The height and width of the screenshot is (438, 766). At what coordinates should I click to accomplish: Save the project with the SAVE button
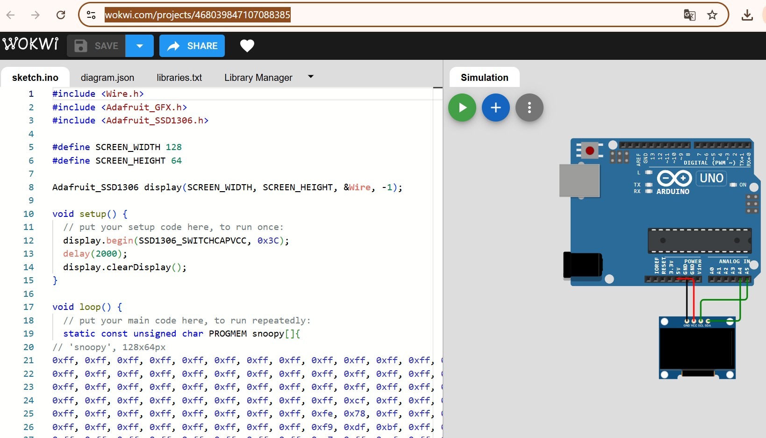pyautogui.click(x=96, y=46)
